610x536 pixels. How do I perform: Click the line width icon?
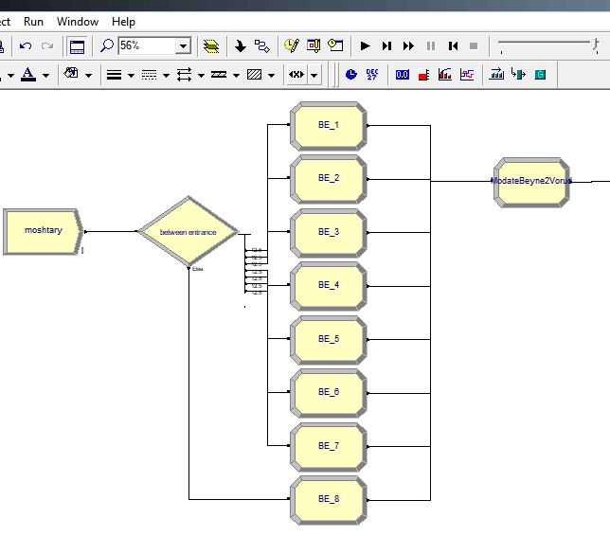pyautogui.click(x=114, y=75)
